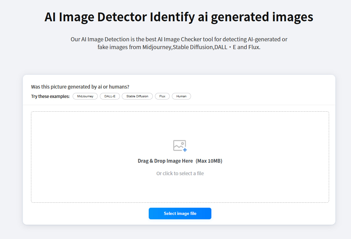Try the DALL-E sample picture
Image resolution: width=351 pixels, height=239 pixels.
(110, 96)
